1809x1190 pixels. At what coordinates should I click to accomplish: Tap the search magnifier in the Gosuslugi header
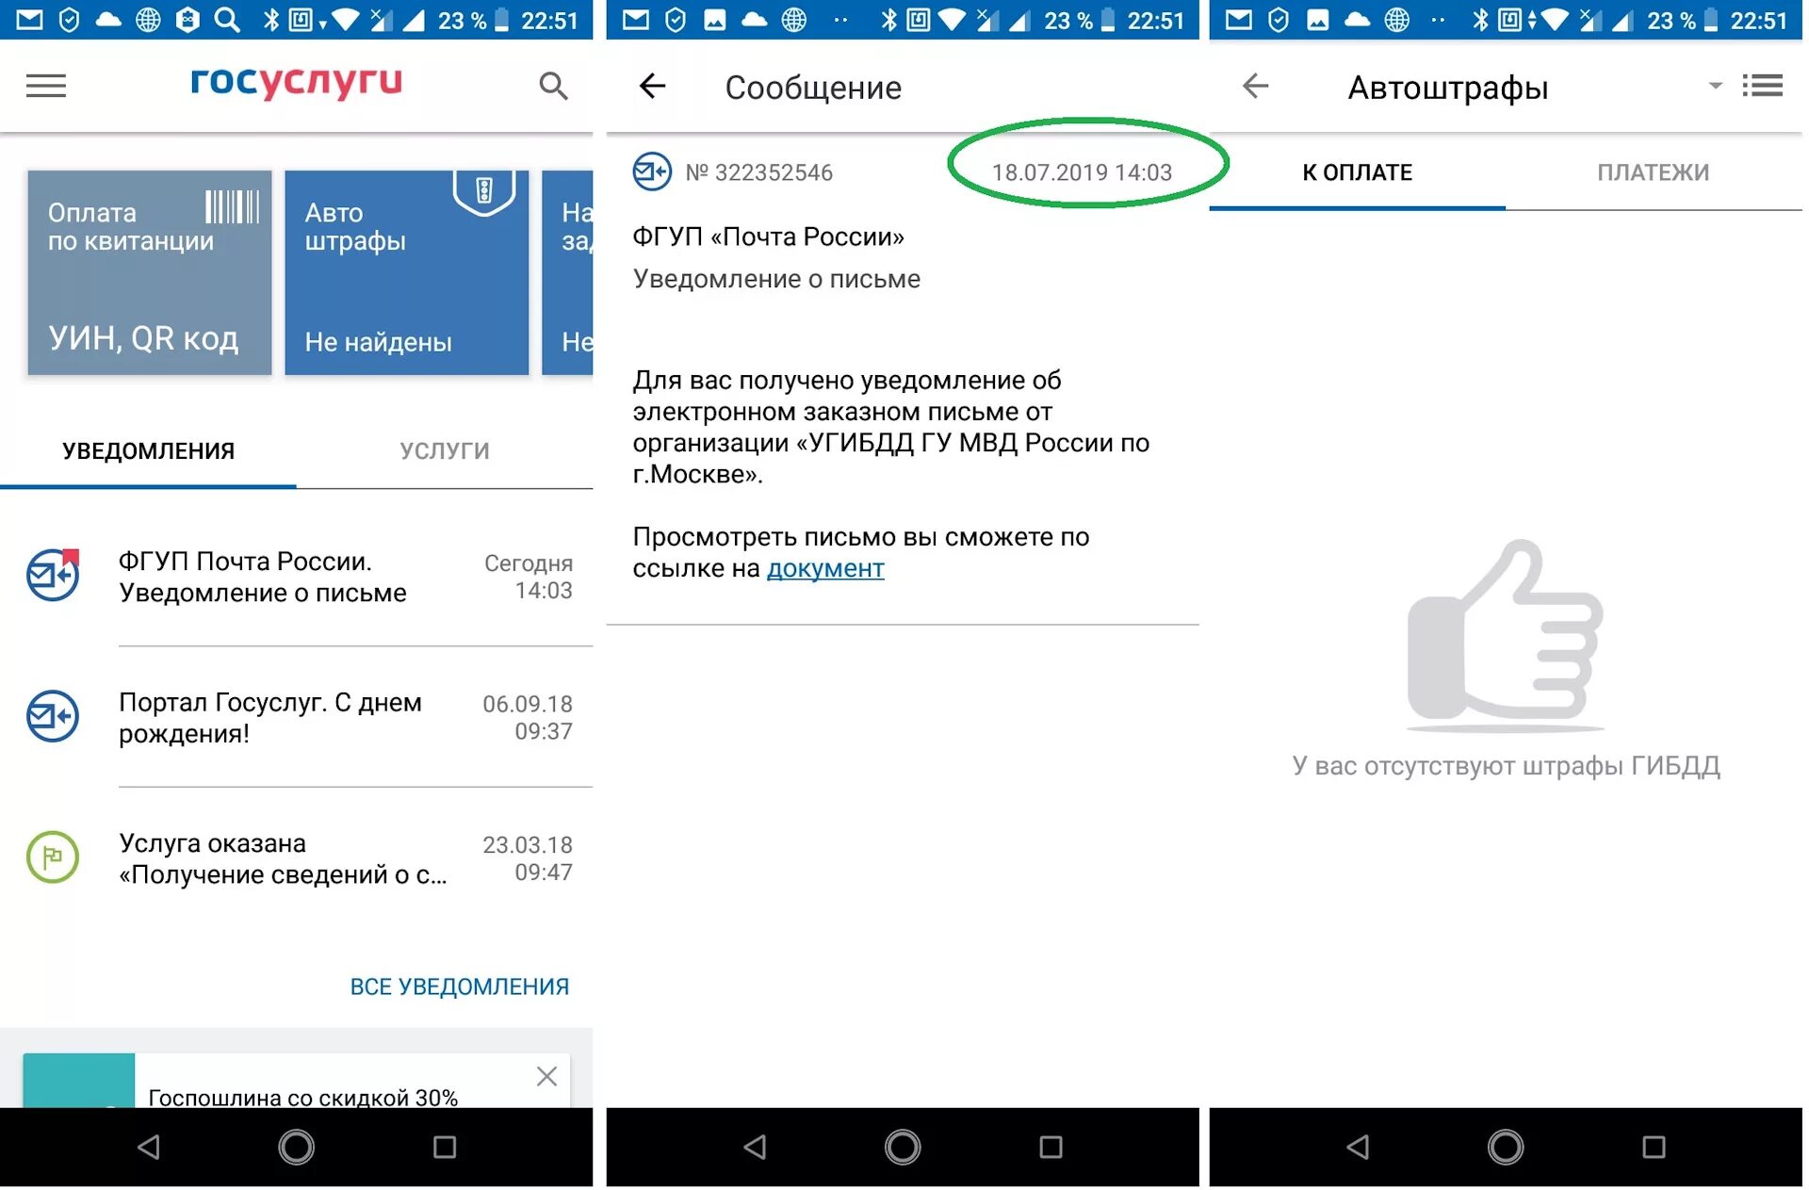point(553,86)
